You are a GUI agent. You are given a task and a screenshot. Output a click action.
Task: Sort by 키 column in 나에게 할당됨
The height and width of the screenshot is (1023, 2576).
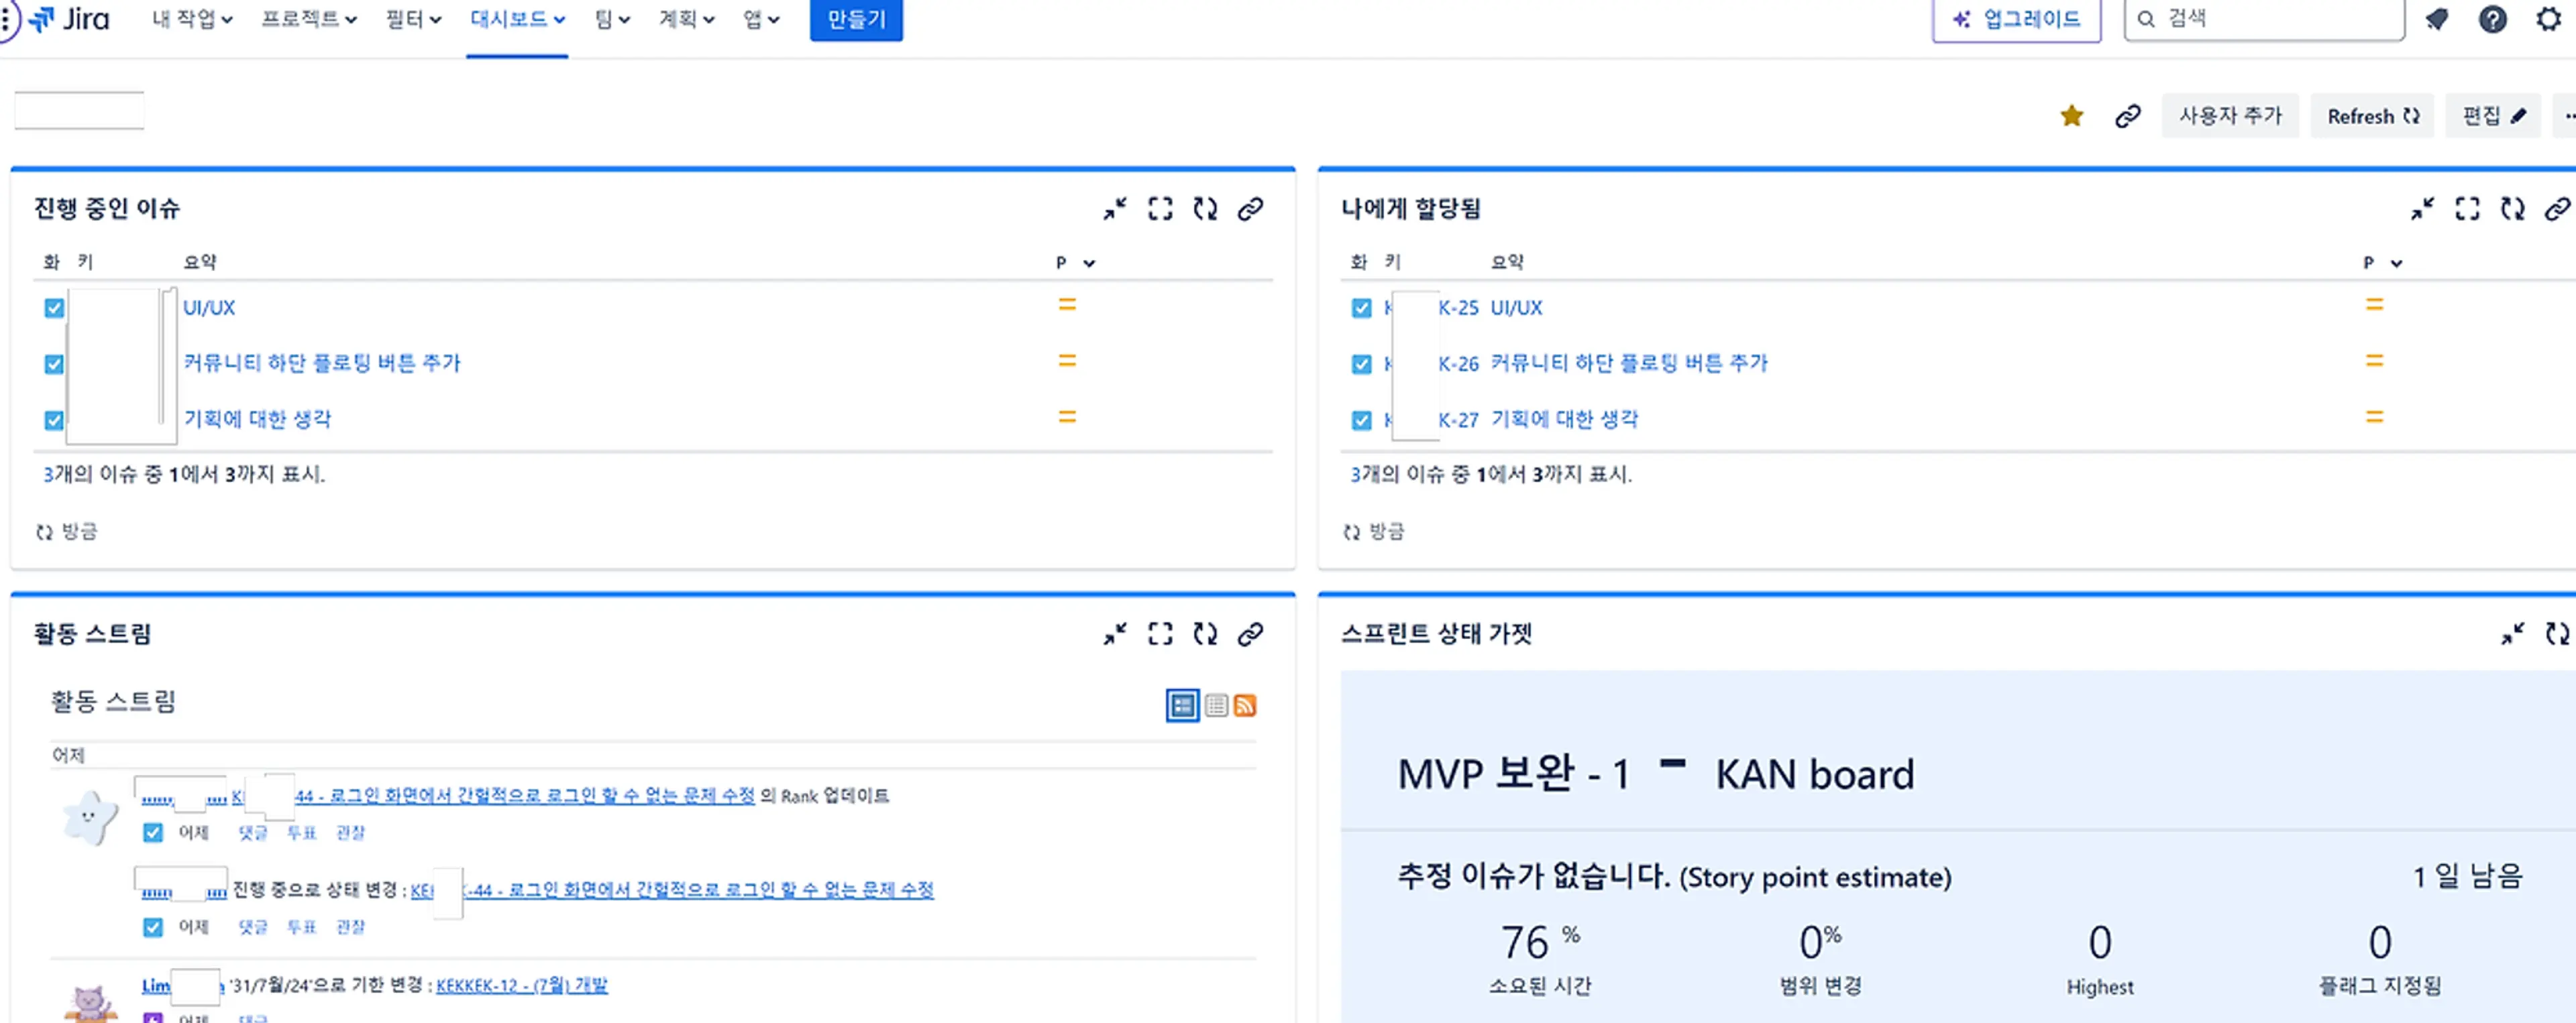click(1392, 263)
